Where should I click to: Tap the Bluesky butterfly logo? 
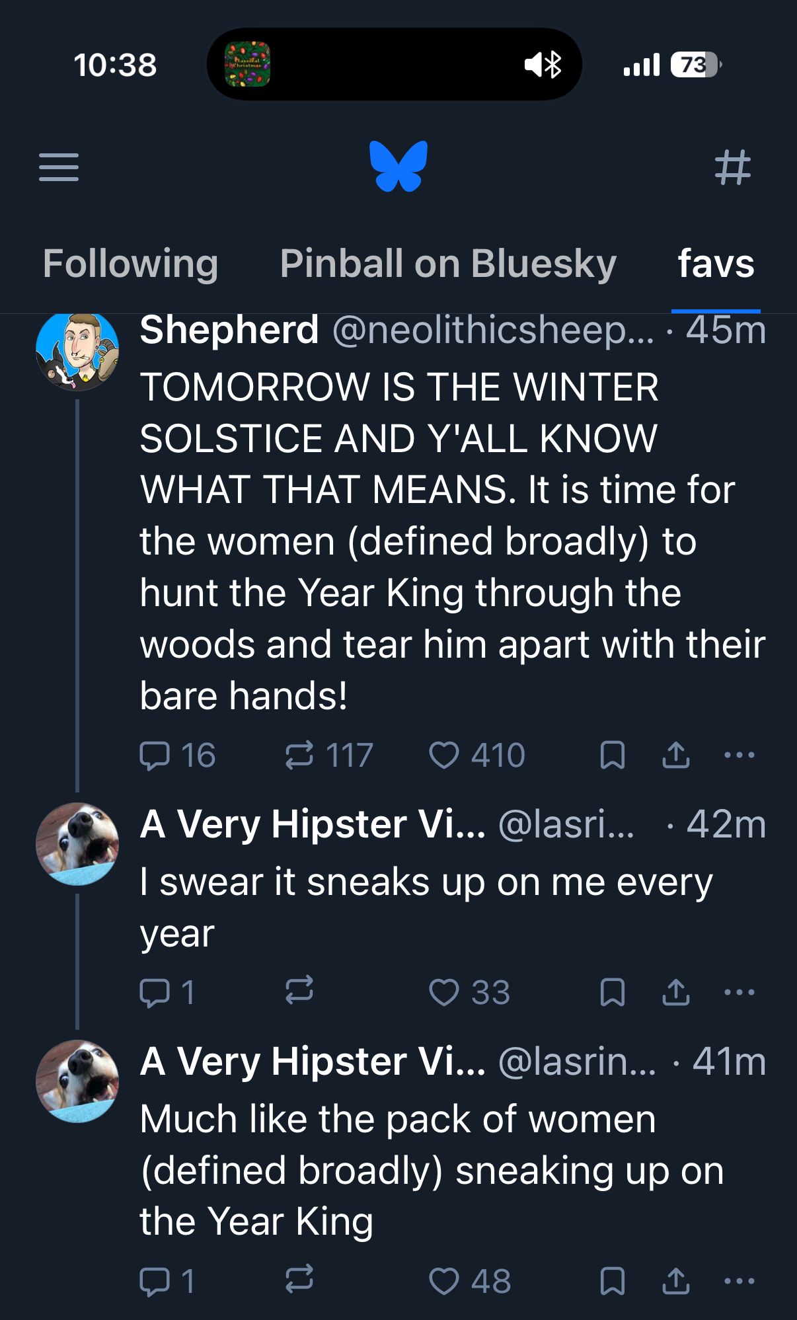pos(398,167)
